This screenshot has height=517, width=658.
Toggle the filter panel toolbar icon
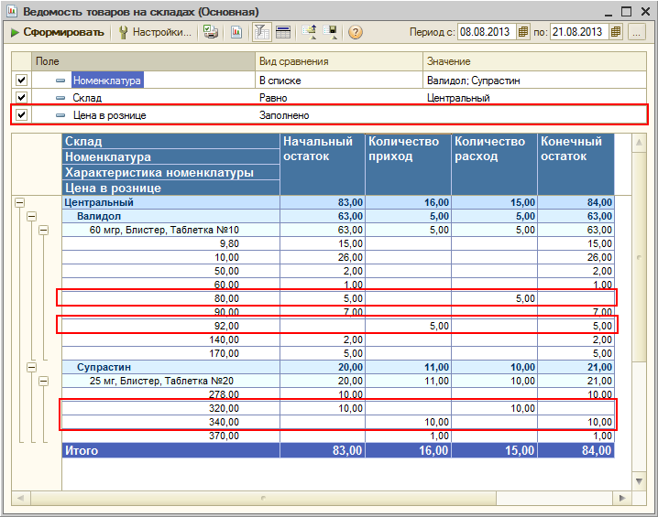[x=260, y=32]
